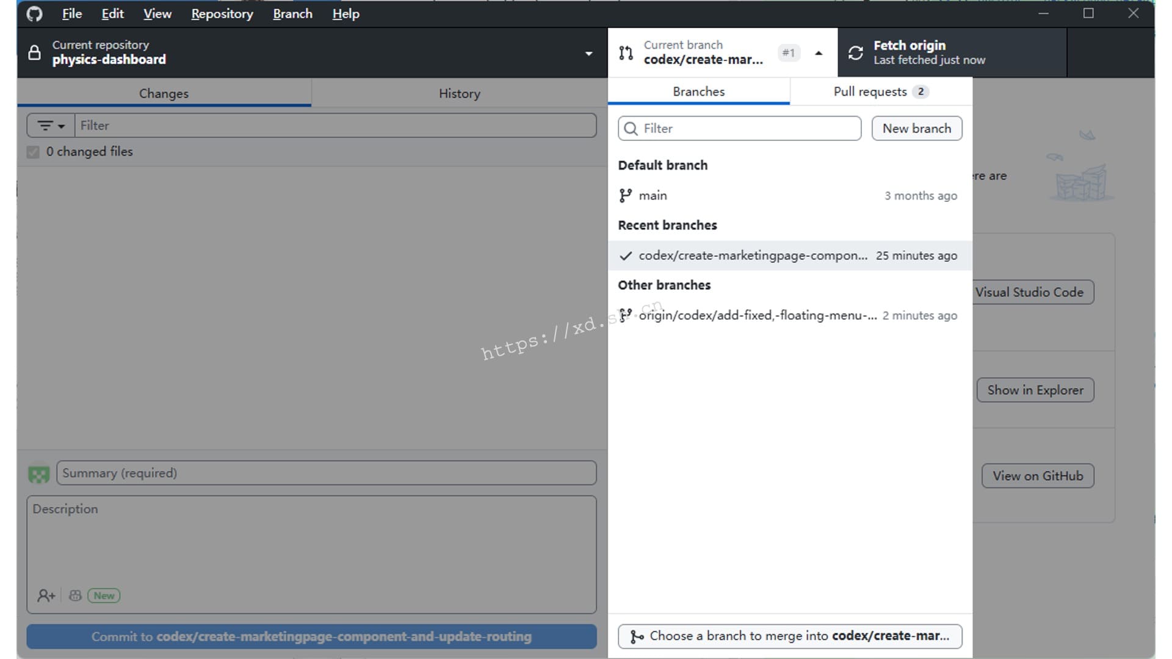Screen dimensions: 1172x659
Task: Click the branch icon beside main
Action: [x=625, y=196]
